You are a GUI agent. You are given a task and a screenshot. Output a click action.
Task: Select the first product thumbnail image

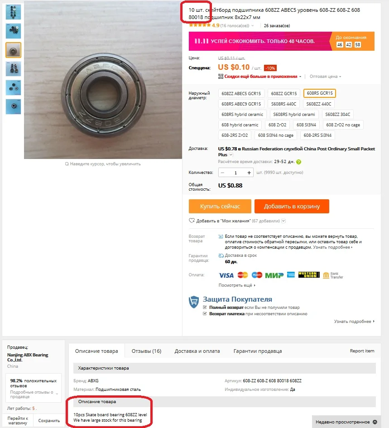(x=13, y=12)
